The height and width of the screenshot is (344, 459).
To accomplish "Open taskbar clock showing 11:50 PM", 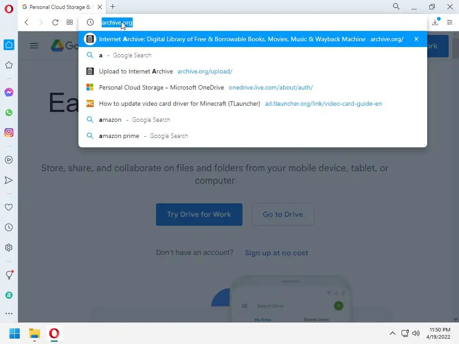I will [x=438, y=333].
